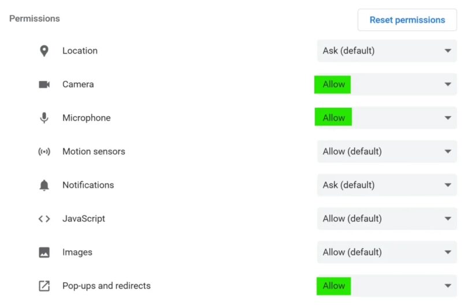This screenshot has height=307, width=468.
Task: Open the Location permission dropdown
Action: (x=387, y=51)
